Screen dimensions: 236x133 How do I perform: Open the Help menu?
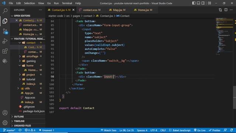click(78, 3)
